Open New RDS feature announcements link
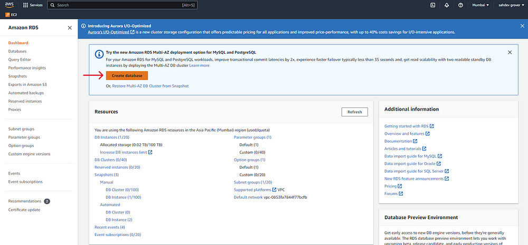This screenshot has width=528, height=245. coord(417,179)
